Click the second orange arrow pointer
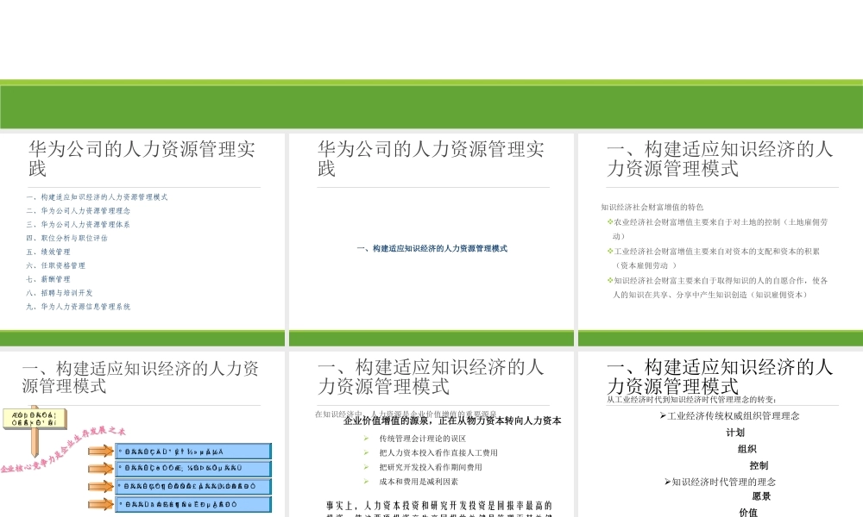The height and width of the screenshot is (517, 863). click(100, 469)
